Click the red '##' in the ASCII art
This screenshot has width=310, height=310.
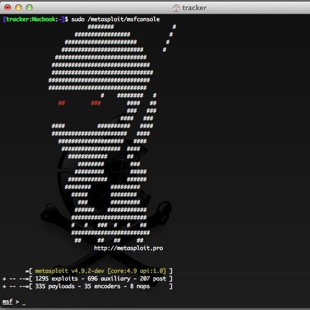[62, 103]
